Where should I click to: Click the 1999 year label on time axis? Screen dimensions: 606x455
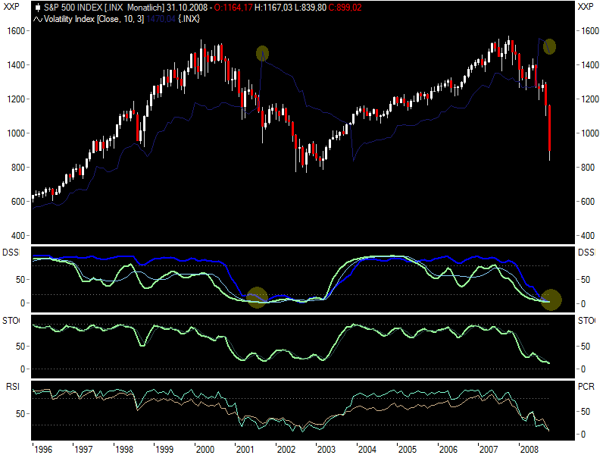[x=164, y=449]
